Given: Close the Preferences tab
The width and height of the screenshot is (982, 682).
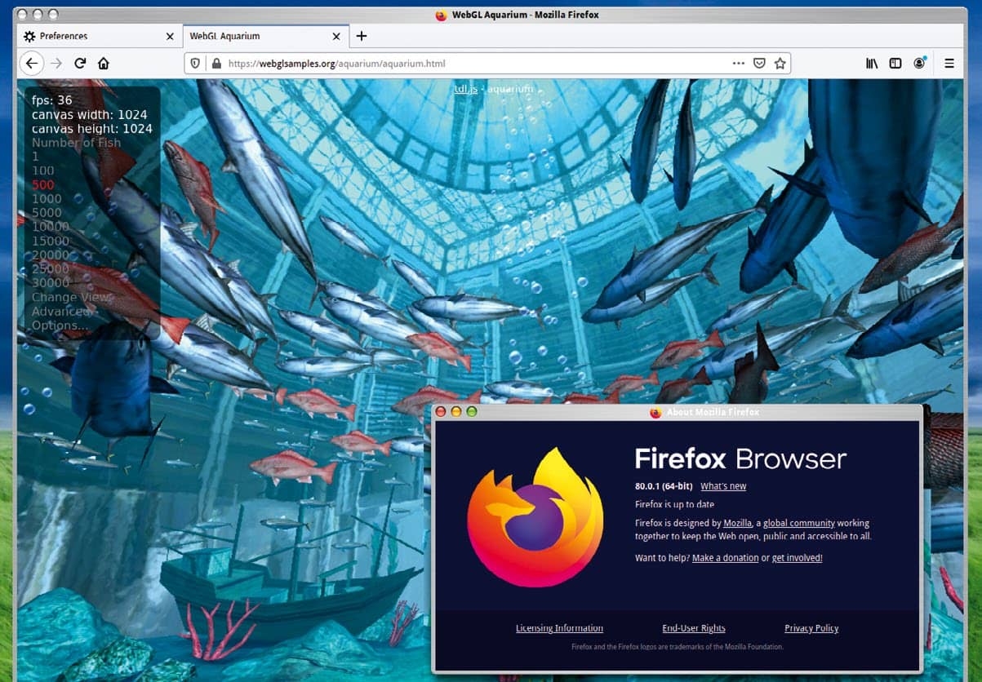Looking at the screenshot, I should click(170, 36).
